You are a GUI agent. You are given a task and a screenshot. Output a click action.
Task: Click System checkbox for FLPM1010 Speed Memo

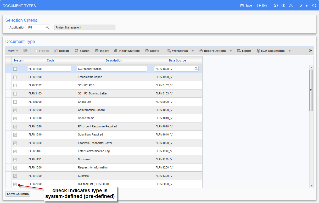coord(15,118)
